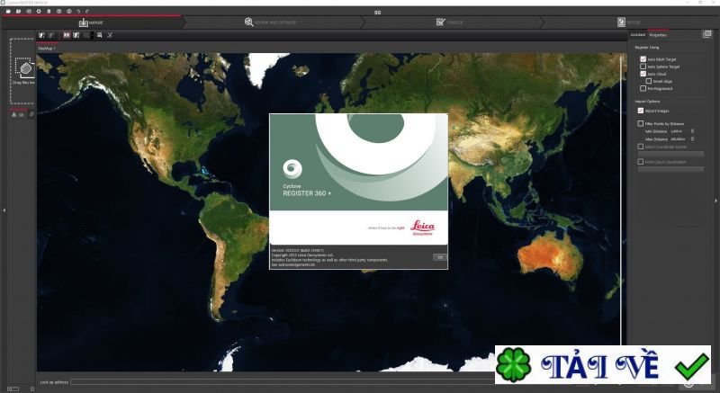Viewport: 720px width, 393px height.
Task: Click OK in the About dialog
Action: click(439, 257)
